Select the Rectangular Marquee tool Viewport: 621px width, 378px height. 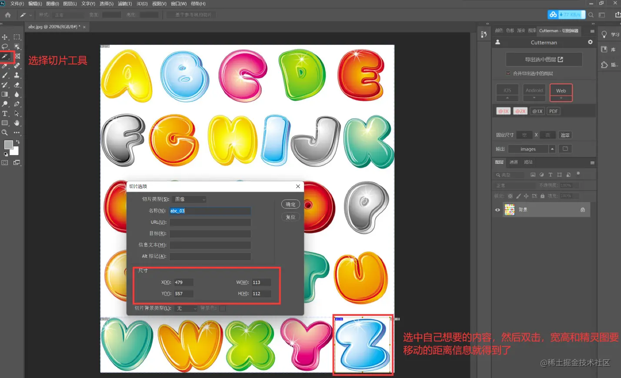[x=17, y=37]
